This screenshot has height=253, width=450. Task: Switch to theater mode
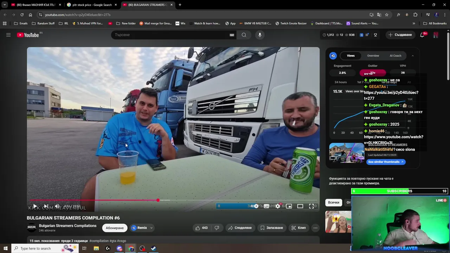[x=300, y=206]
